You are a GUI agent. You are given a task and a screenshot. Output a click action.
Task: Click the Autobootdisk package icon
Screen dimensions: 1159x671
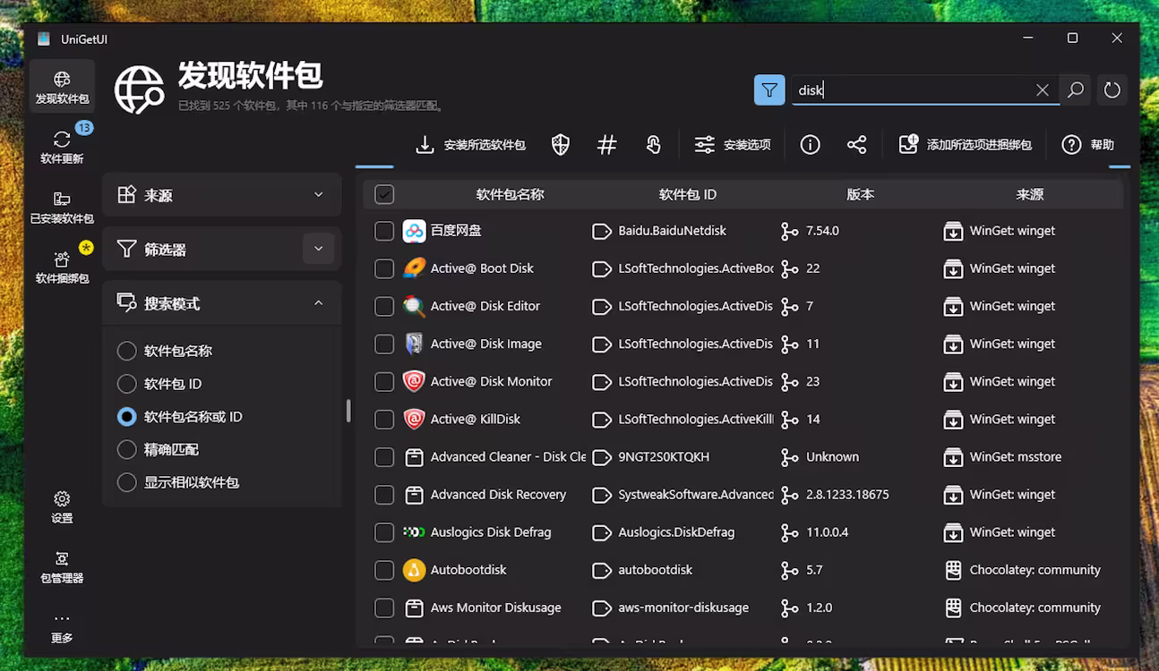tap(414, 570)
